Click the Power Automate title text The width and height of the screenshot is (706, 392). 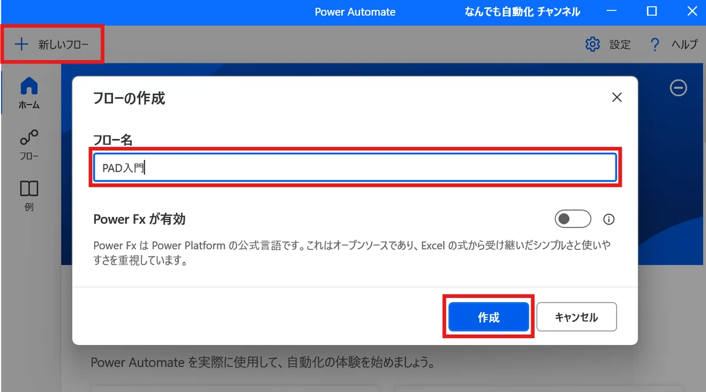point(355,12)
